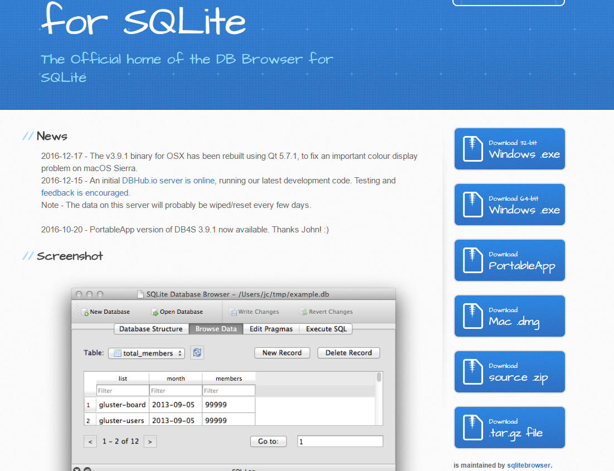
Task: Click the Filter field under the list column
Action: tap(122, 390)
